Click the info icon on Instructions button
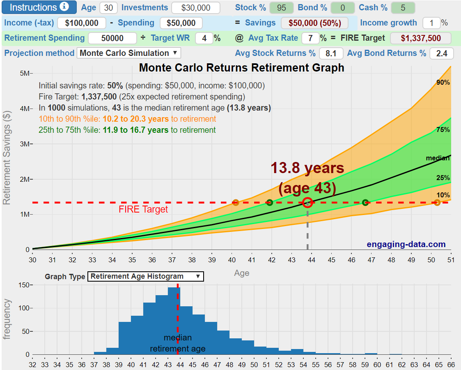Viewport: 461px width, 370px height. [x=64, y=7]
